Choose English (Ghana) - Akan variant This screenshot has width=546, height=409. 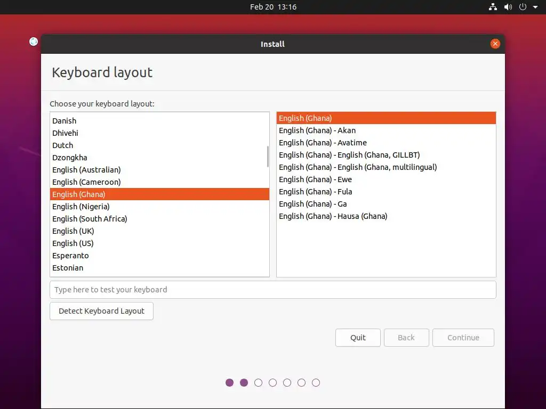pyautogui.click(x=386, y=130)
